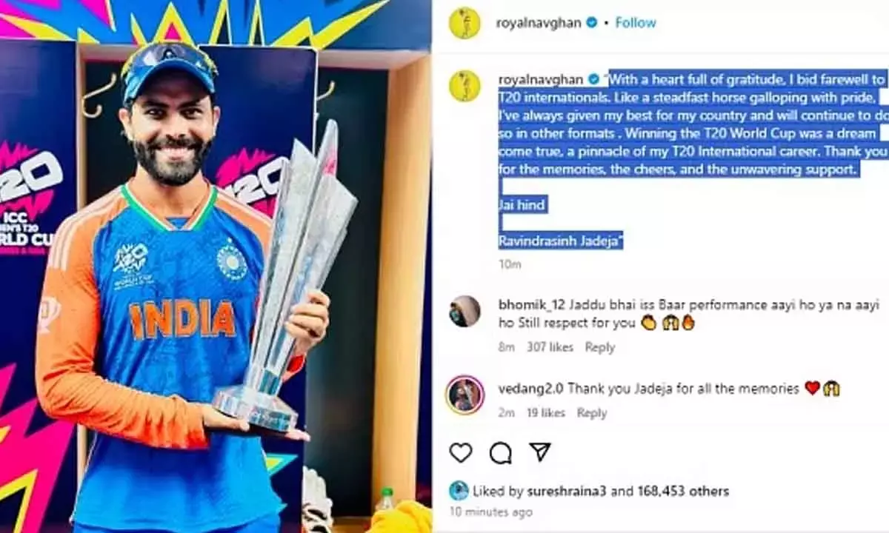Viewport: 889px width, 533px height.
Task: Reply to the vedang2.0 comment
Action: 591,413
